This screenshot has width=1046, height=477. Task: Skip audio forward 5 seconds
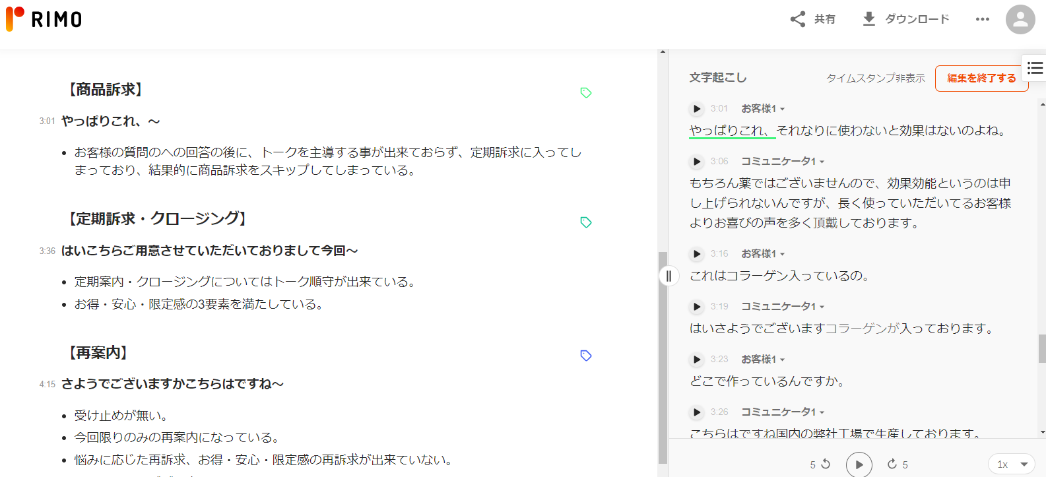[x=897, y=464]
